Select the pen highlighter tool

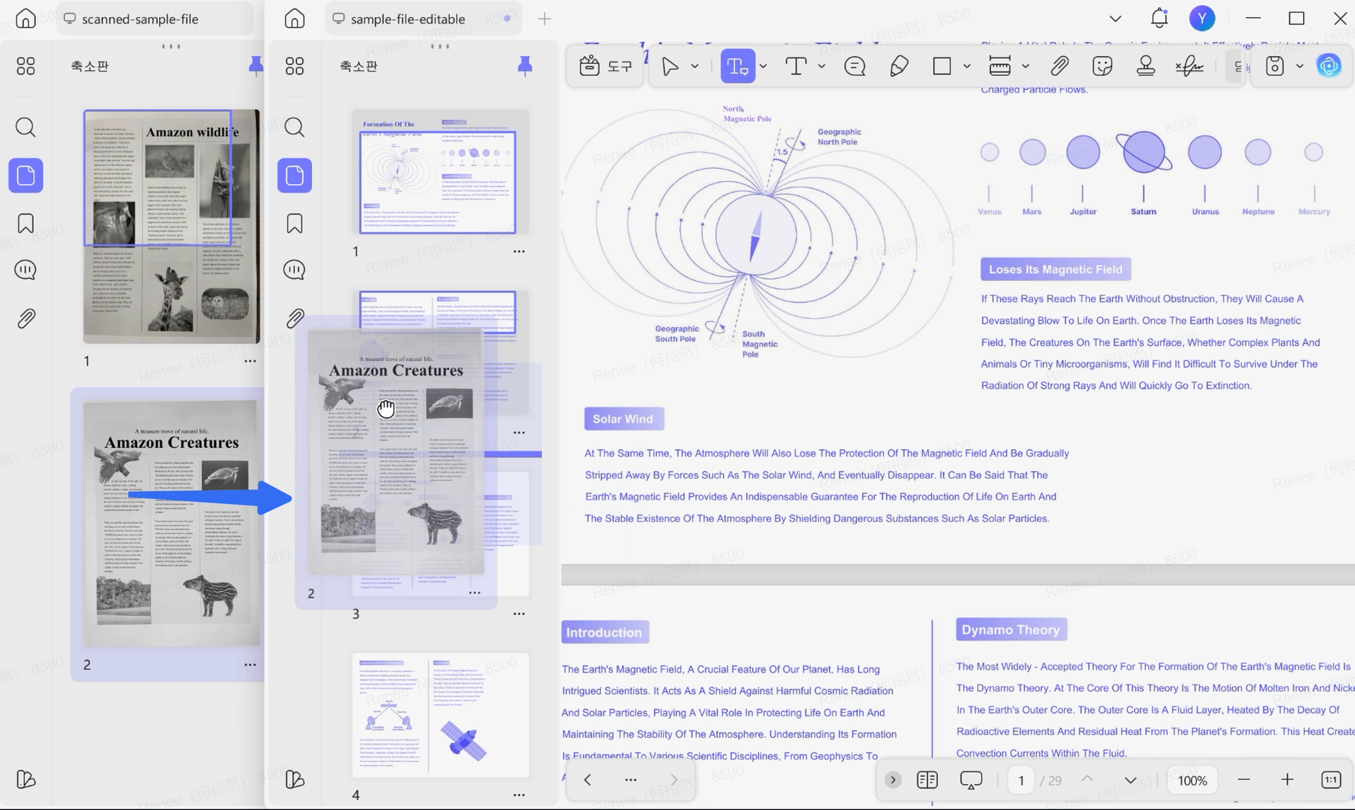[x=898, y=66]
